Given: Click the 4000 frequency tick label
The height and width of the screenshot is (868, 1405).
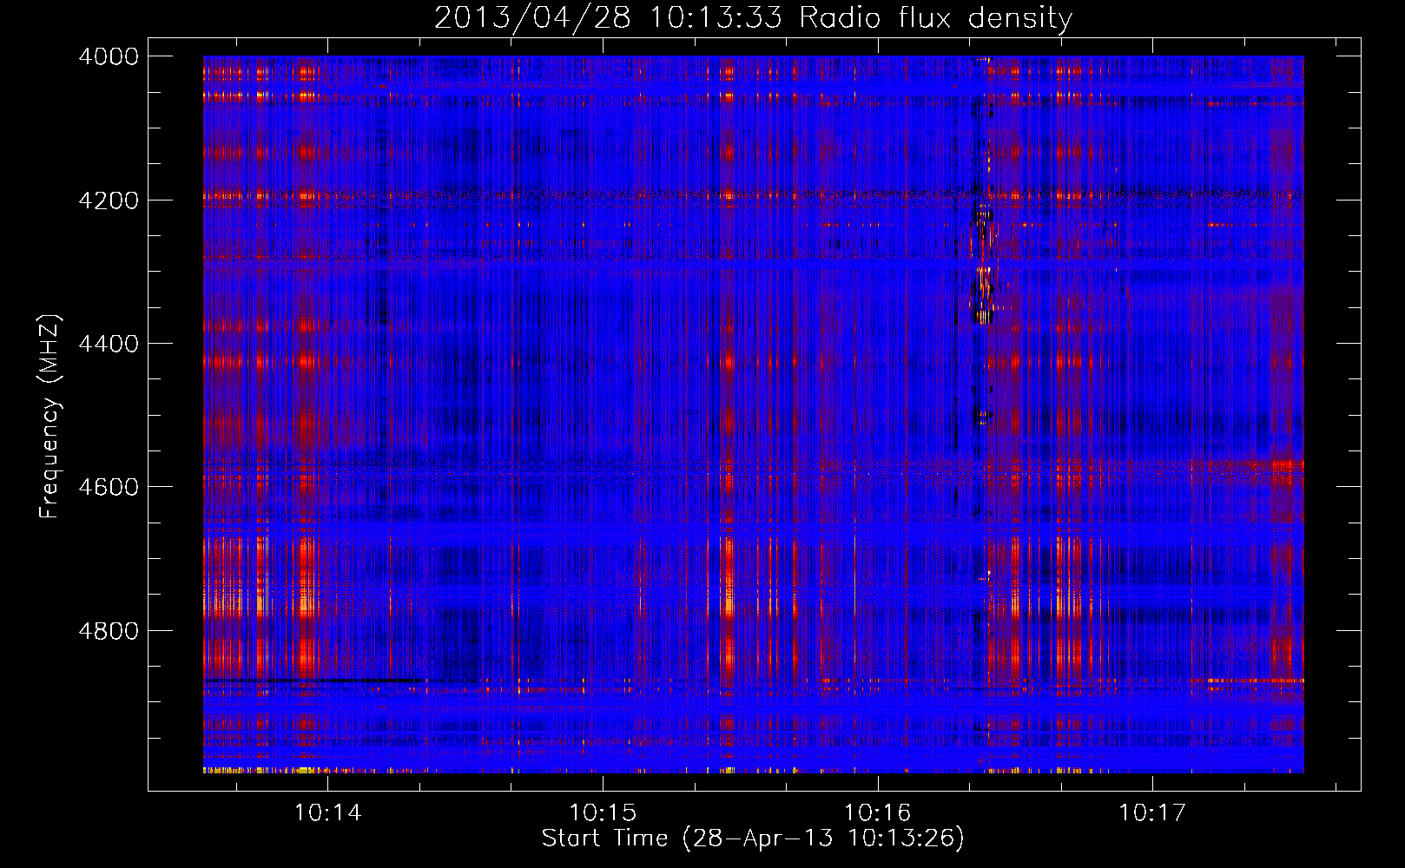Looking at the screenshot, I should [109, 56].
